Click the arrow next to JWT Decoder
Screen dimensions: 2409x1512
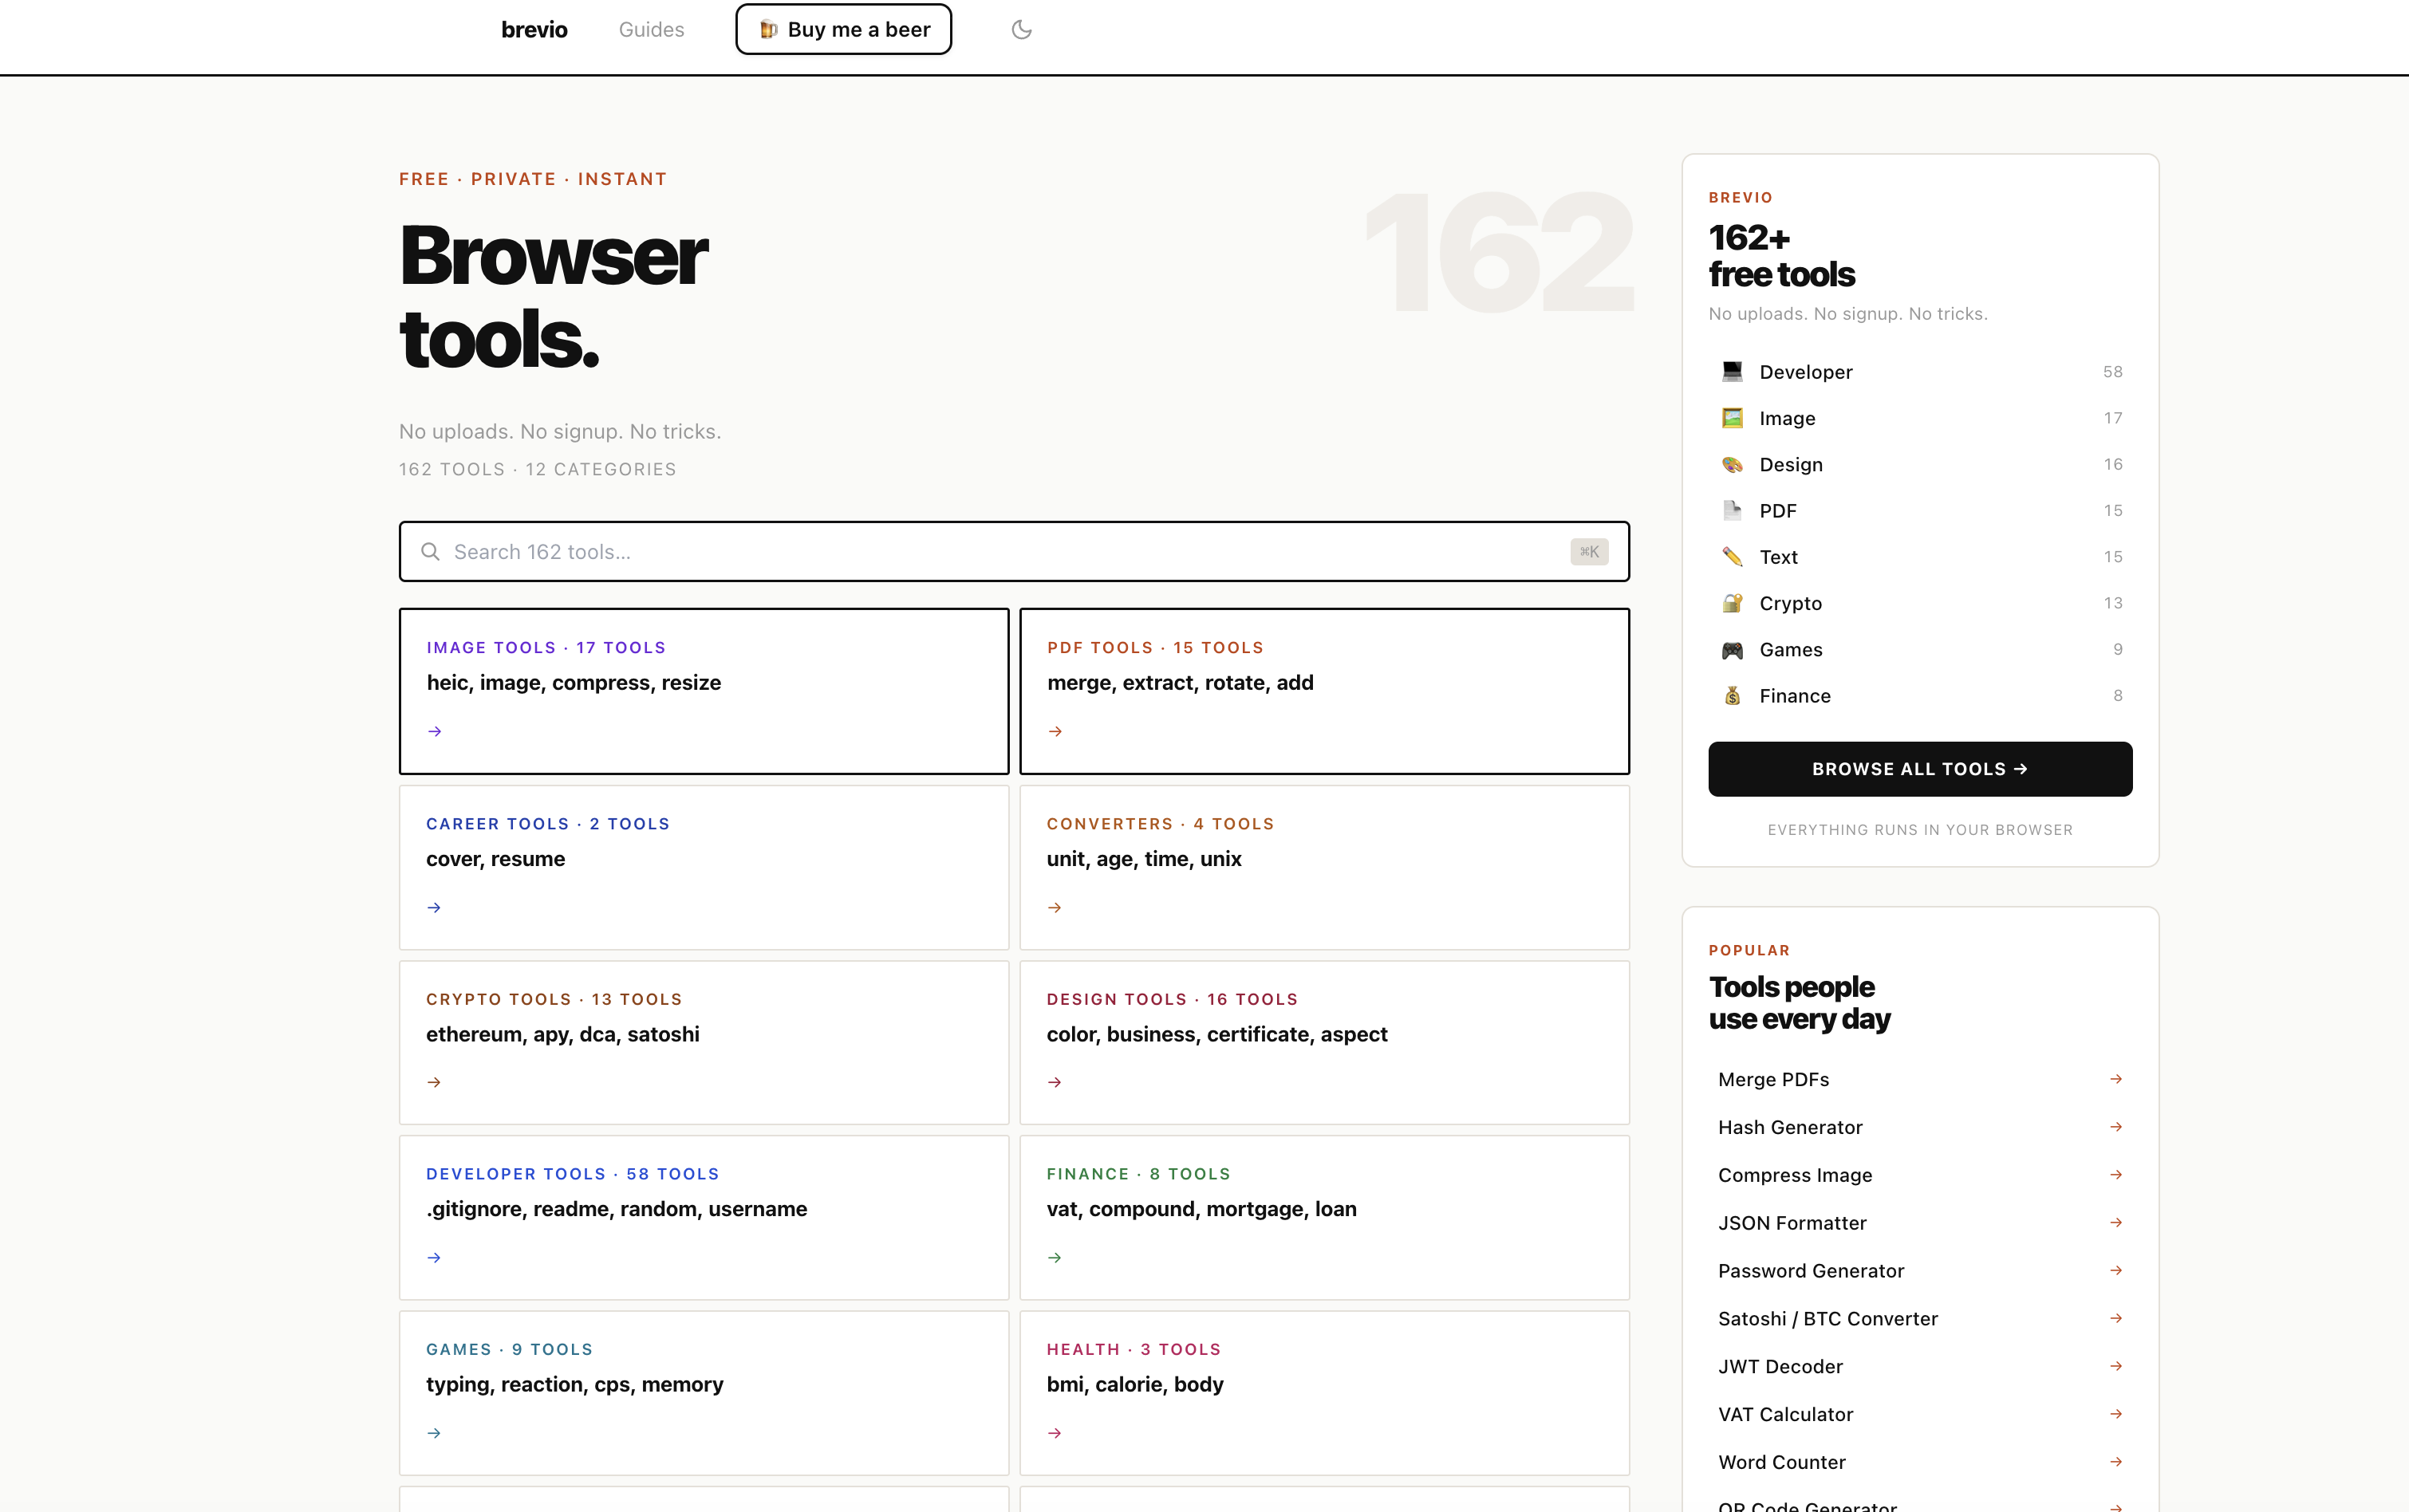2116,1366
